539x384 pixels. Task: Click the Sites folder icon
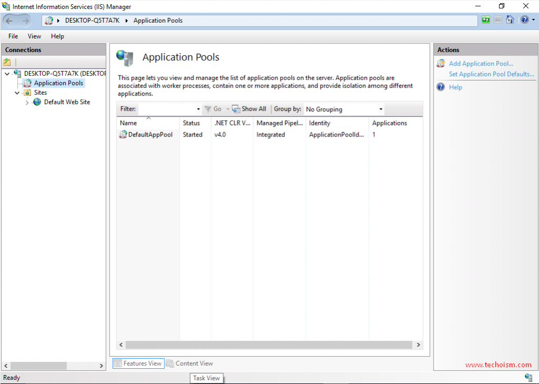(x=27, y=93)
